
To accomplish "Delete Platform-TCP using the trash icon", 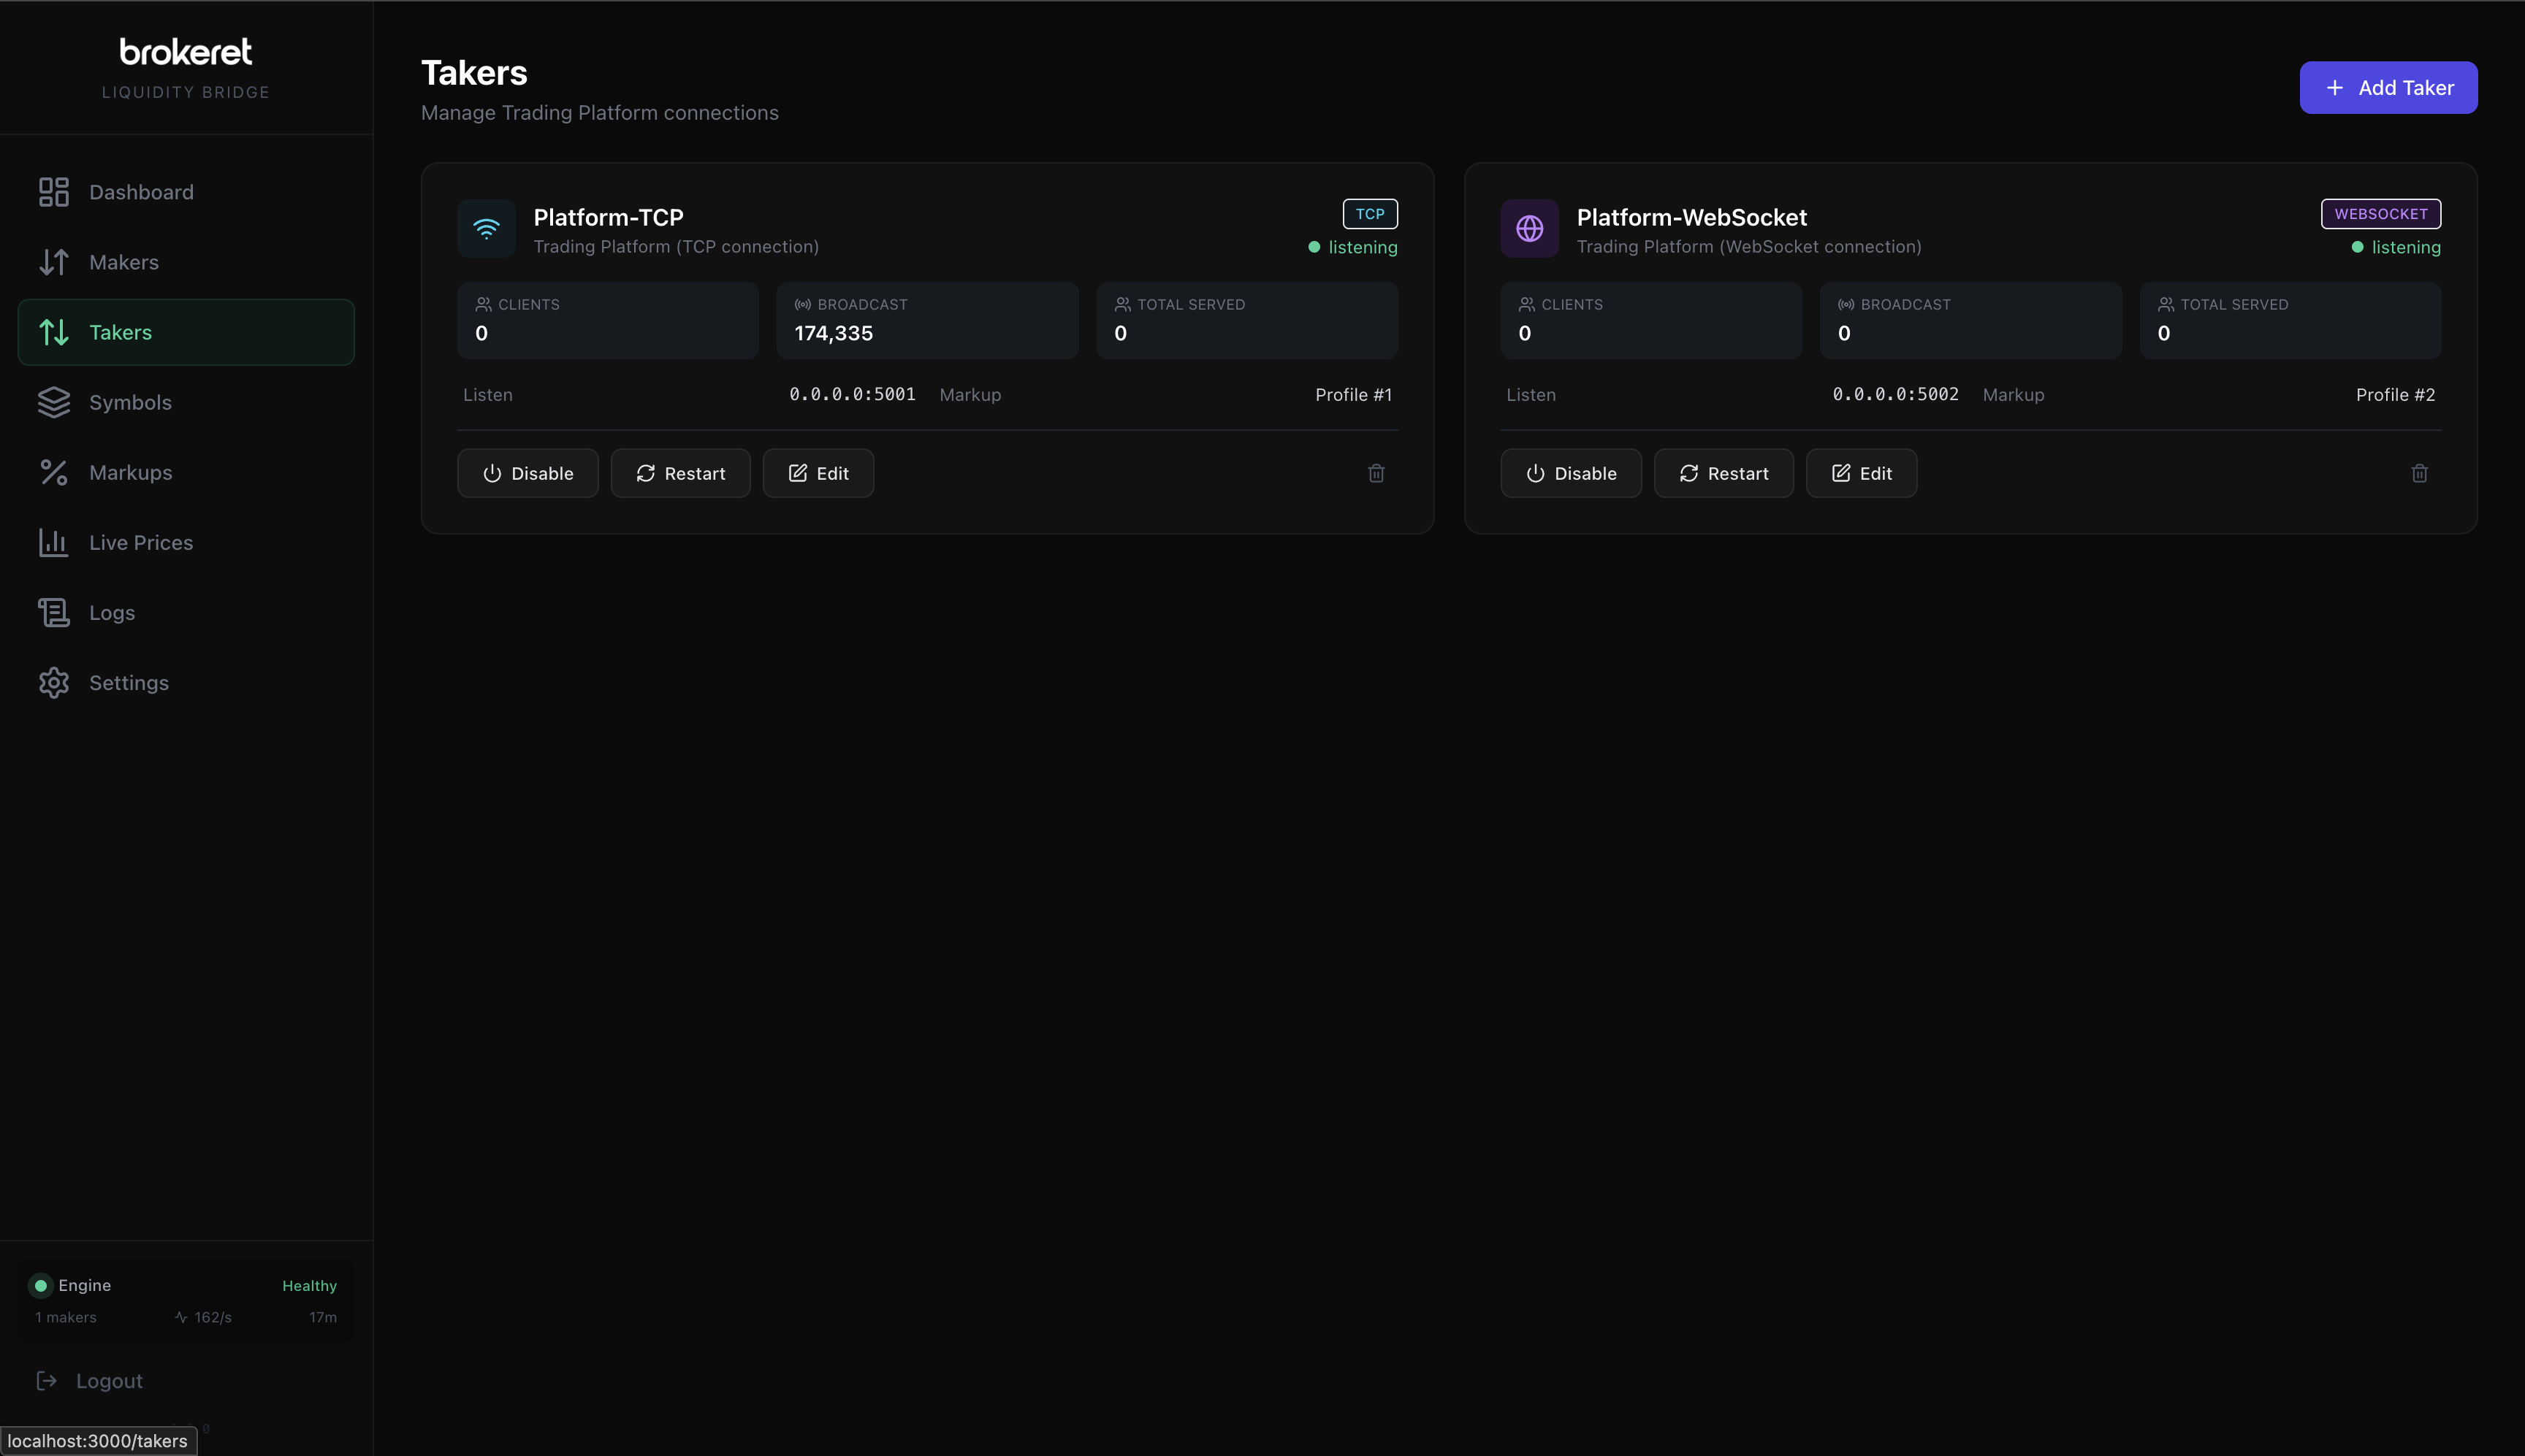I will 1376,473.
